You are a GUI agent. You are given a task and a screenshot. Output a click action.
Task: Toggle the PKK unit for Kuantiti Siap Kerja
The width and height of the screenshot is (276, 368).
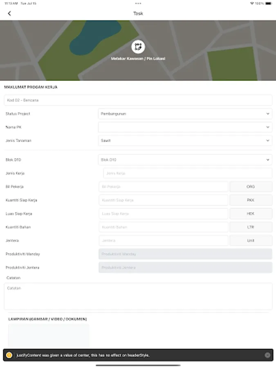pyautogui.click(x=251, y=200)
